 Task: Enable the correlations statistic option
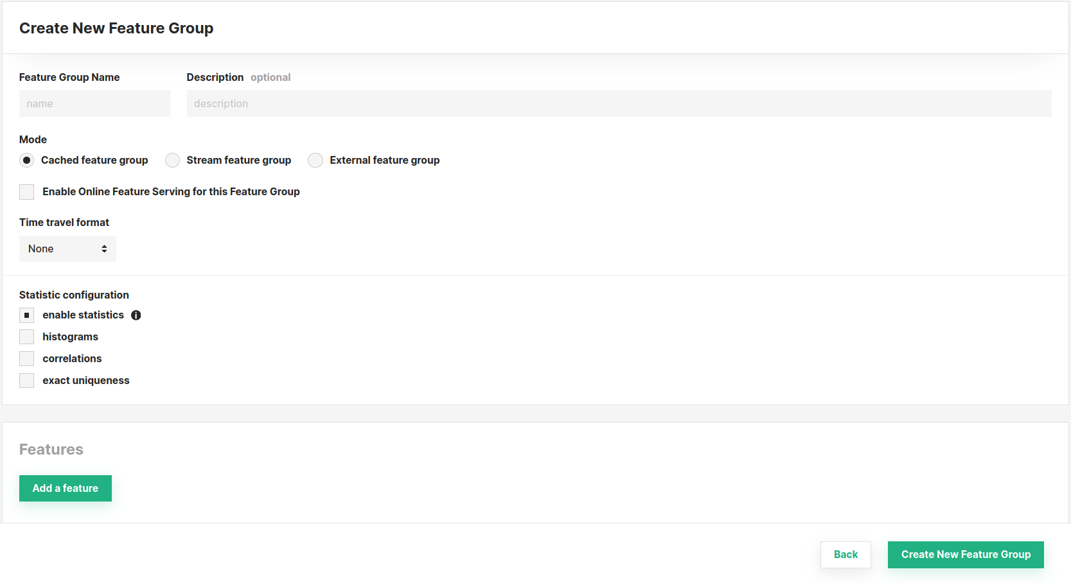26,358
